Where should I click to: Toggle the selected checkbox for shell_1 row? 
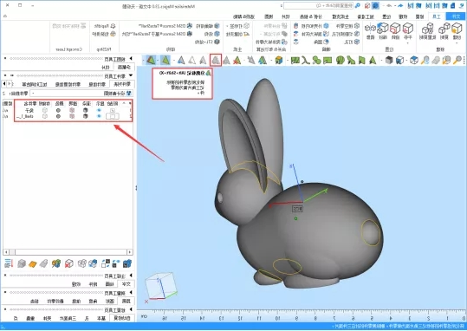pos(113,116)
